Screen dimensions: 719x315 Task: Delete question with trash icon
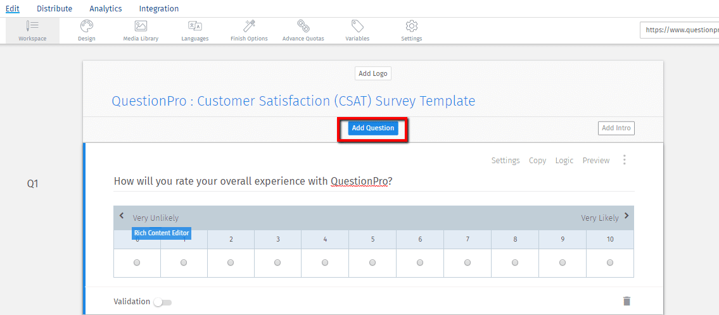pos(627,301)
